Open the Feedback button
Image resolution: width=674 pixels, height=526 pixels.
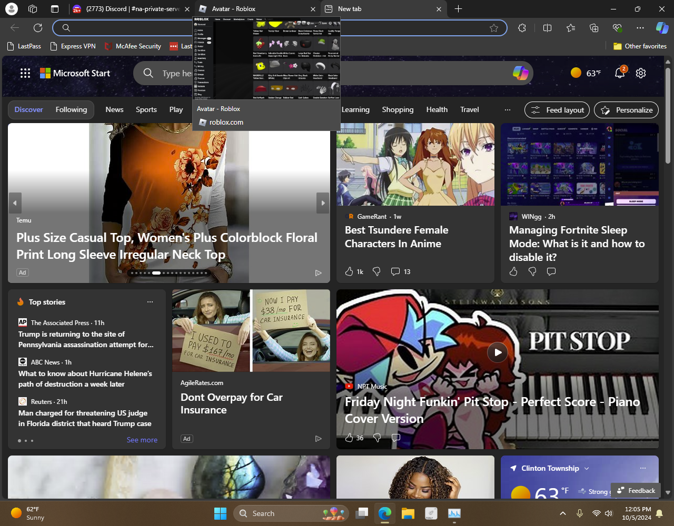[636, 490]
